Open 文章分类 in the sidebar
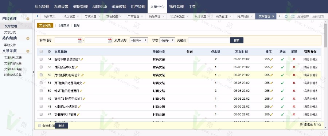Screen dimensions: 328x136 click(x=10, y=32)
